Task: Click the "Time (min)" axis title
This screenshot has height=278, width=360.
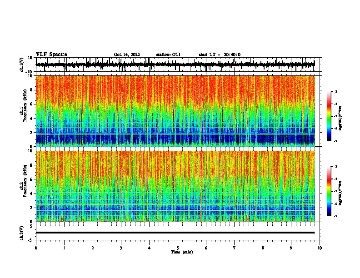Action: pos(182,252)
